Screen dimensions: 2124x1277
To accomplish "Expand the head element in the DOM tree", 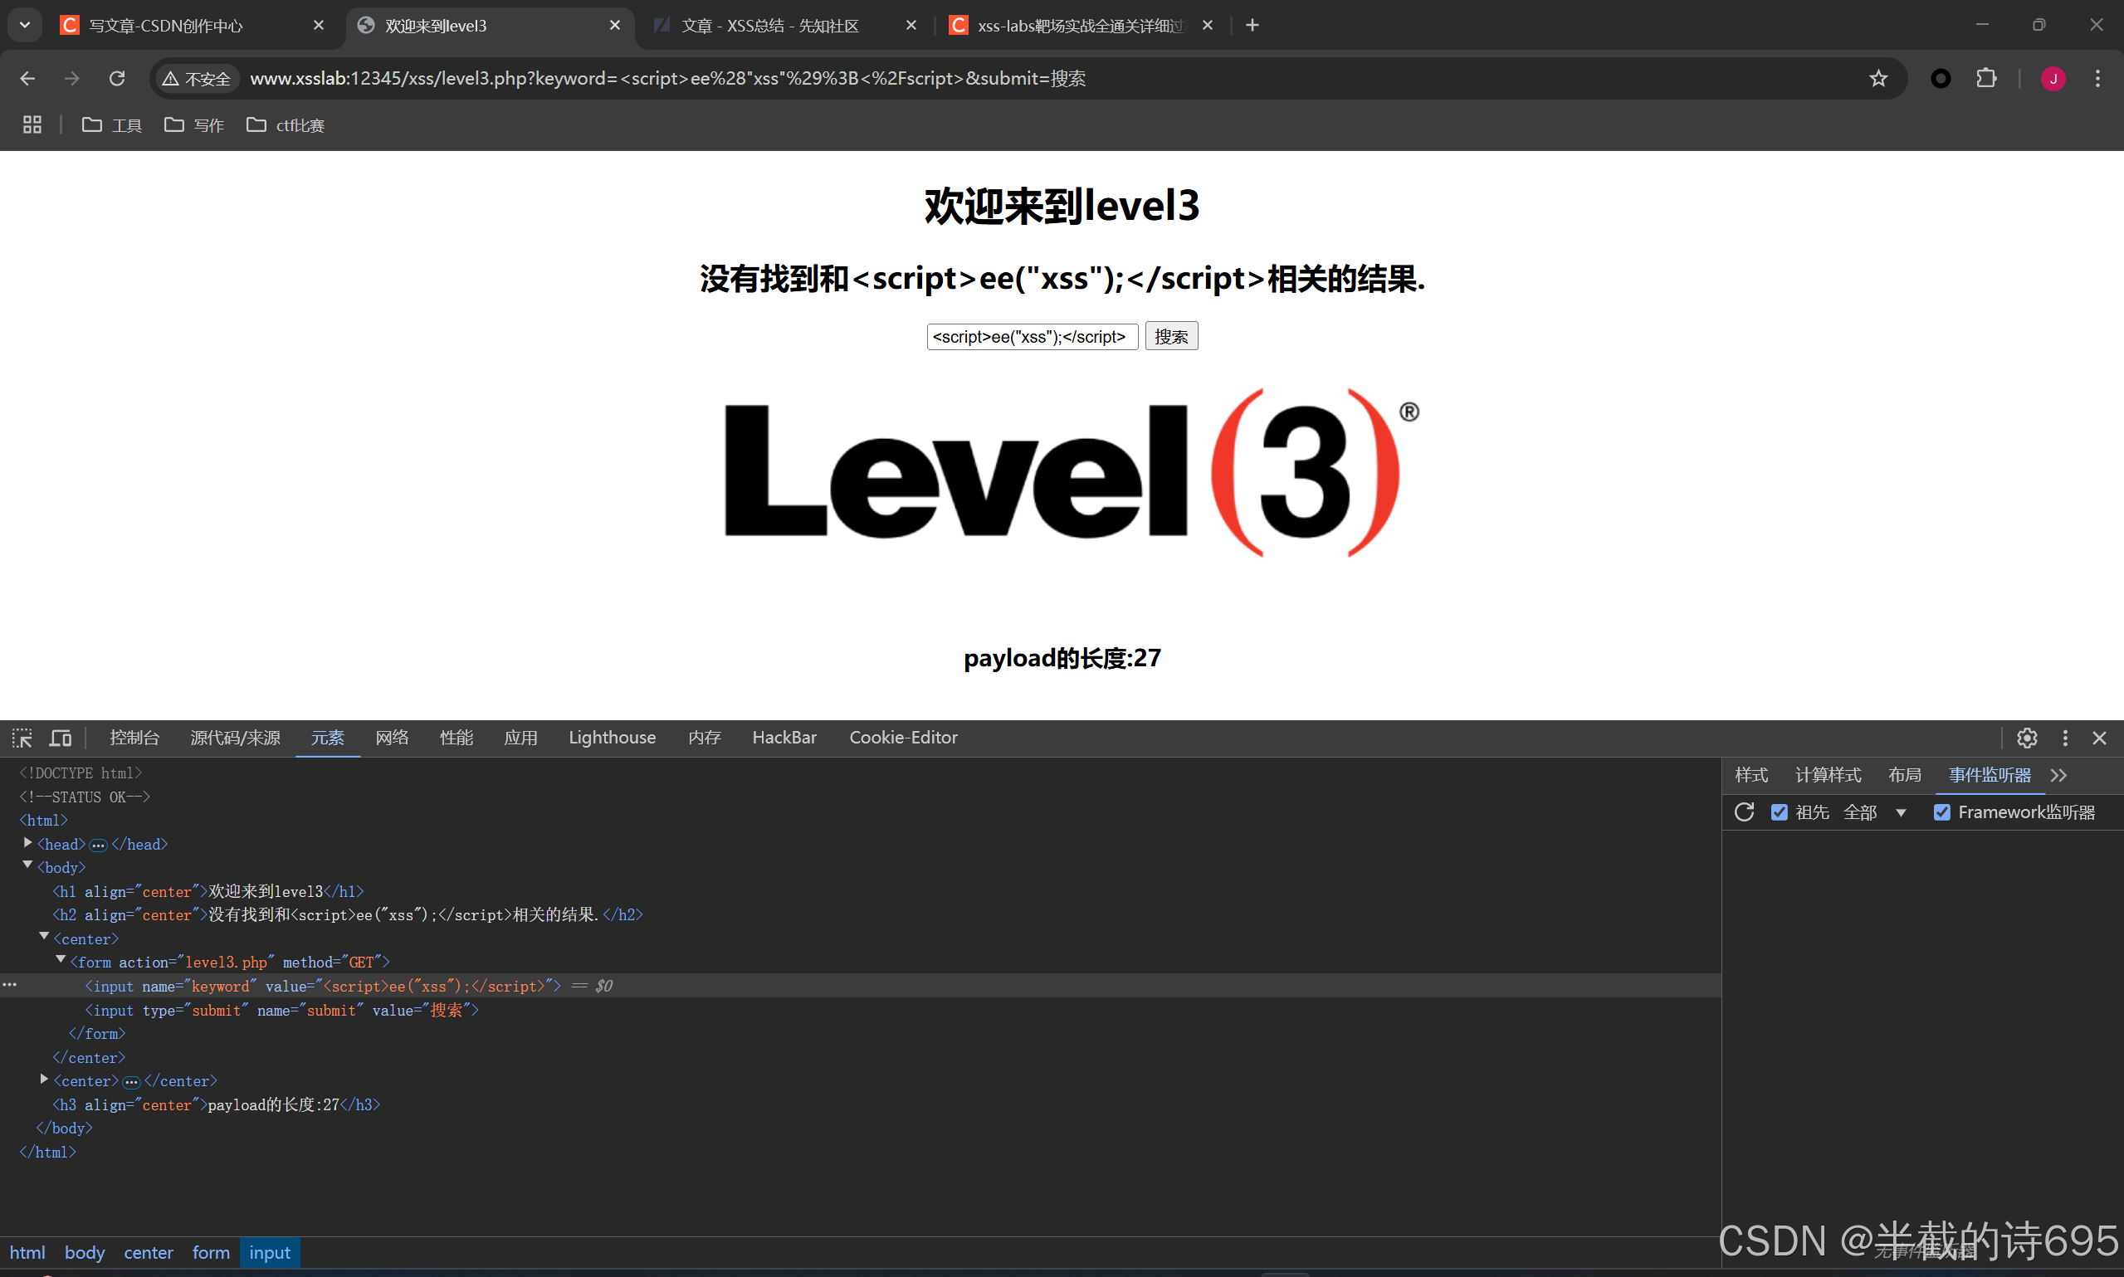I will click(27, 842).
